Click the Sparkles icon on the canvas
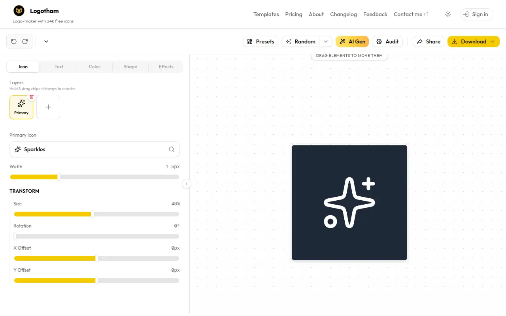 coord(349,203)
